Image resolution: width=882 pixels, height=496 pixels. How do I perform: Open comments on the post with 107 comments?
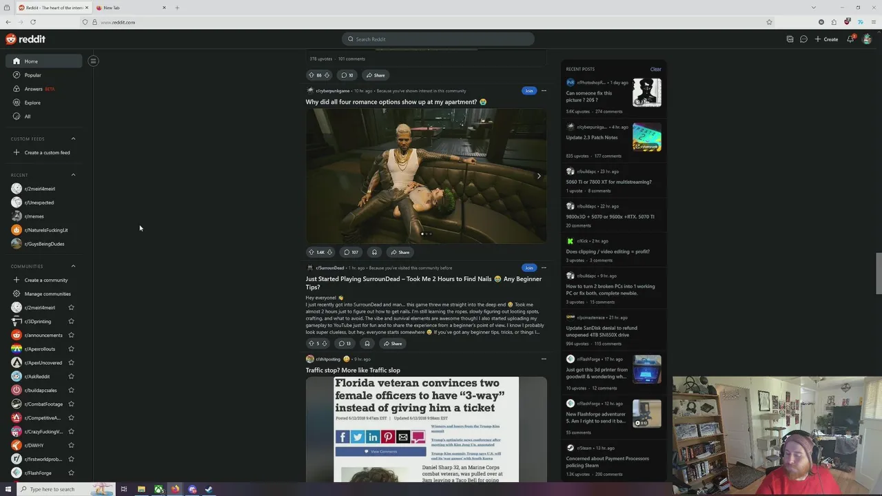click(x=351, y=252)
